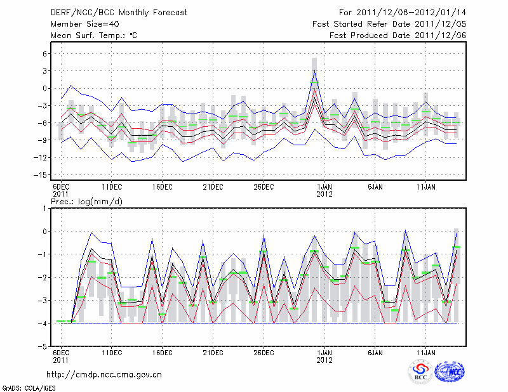
Task: Click the Fcst Started Refer Date text
Action: click(x=389, y=24)
